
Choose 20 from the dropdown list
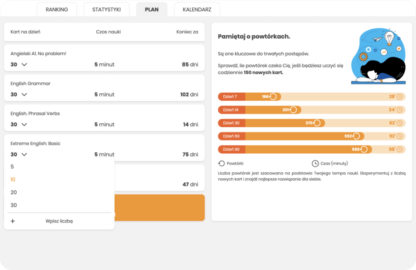[x=14, y=192]
